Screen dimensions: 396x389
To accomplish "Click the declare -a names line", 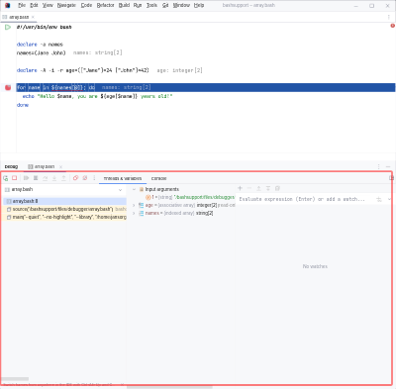I will [40, 45].
